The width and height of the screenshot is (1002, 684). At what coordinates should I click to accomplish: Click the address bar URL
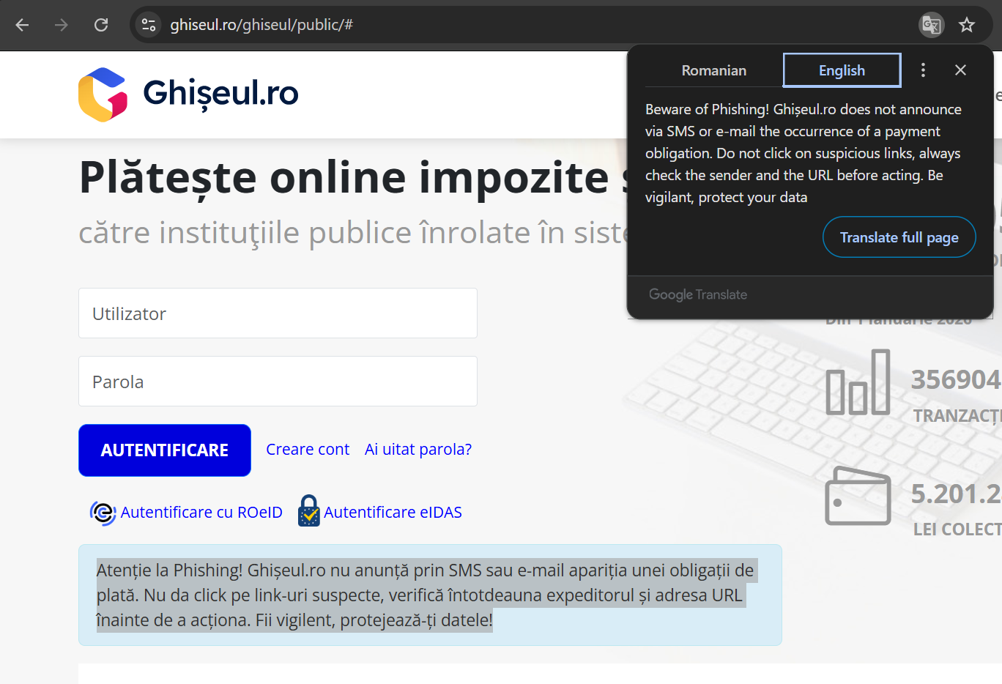[x=261, y=25]
